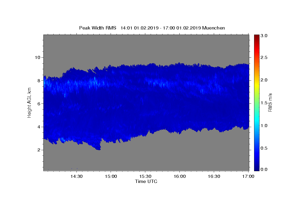Click the RMS m/s colorbar title
308x205 pixels.
point(270,102)
